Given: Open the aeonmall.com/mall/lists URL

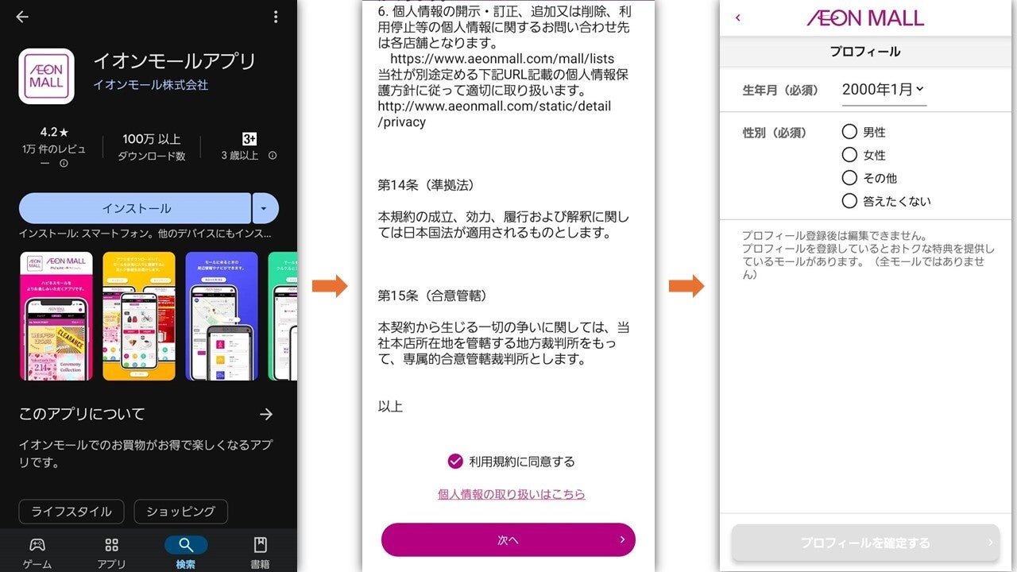Looking at the screenshot, I should click(x=502, y=59).
